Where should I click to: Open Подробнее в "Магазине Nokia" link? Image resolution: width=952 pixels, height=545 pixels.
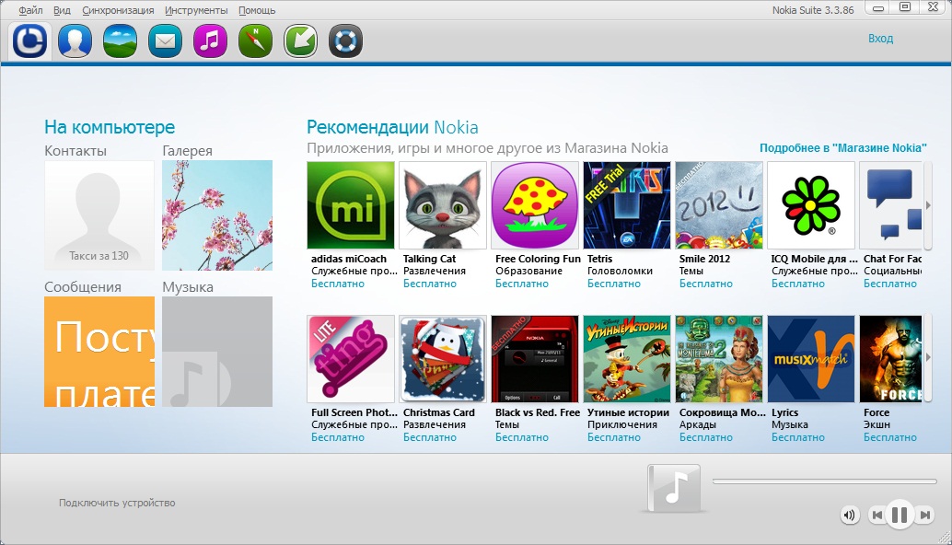click(x=843, y=147)
